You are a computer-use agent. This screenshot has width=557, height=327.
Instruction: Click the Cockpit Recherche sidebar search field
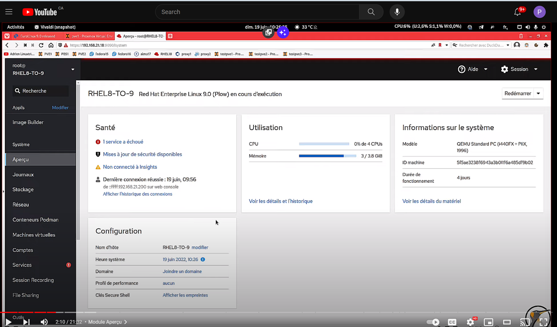(40, 91)
